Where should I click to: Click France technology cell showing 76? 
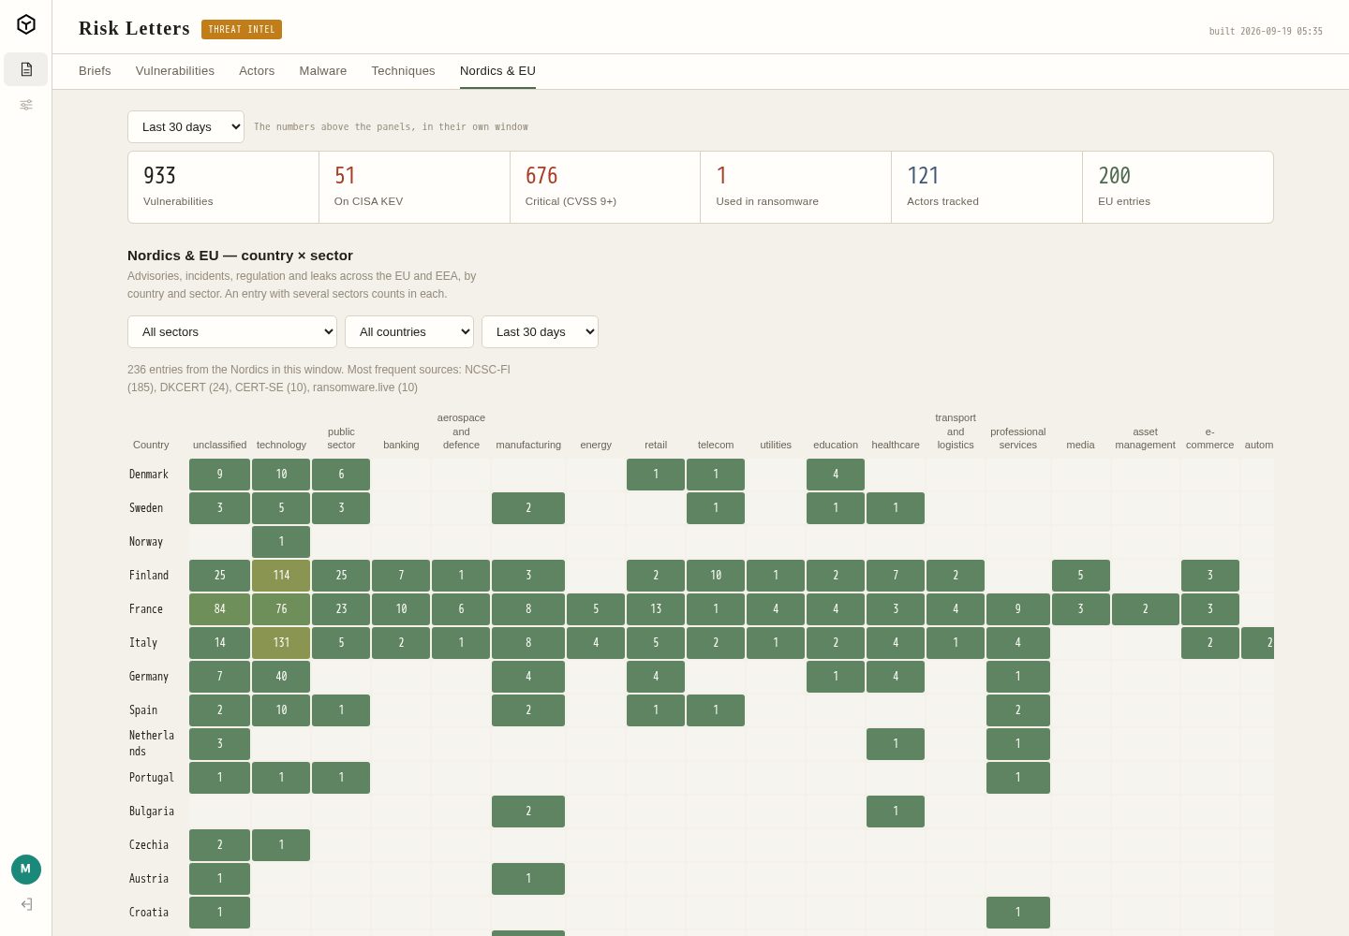[x=281, y=609]
